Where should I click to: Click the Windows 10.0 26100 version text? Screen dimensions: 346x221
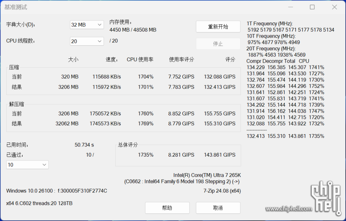29,191
